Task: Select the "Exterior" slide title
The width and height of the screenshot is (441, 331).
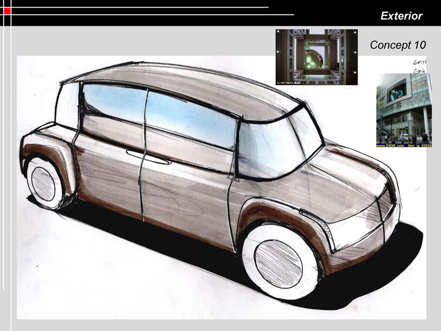Action: (x=402, y=16)
